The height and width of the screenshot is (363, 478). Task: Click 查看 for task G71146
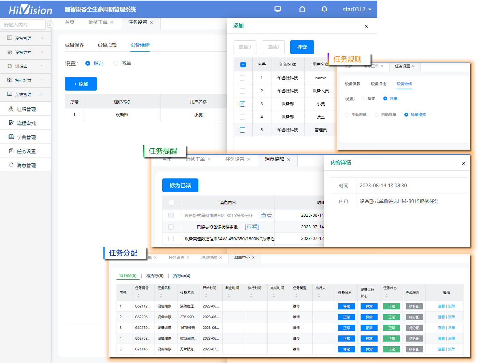pos(441,349)
